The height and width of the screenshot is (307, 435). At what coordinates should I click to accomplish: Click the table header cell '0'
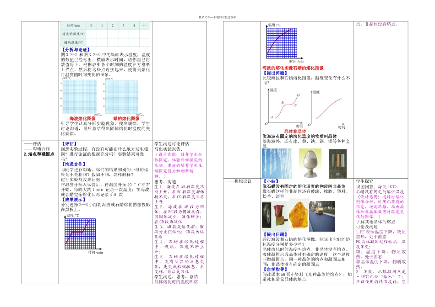pyautogui.click(x=91, y=26)
